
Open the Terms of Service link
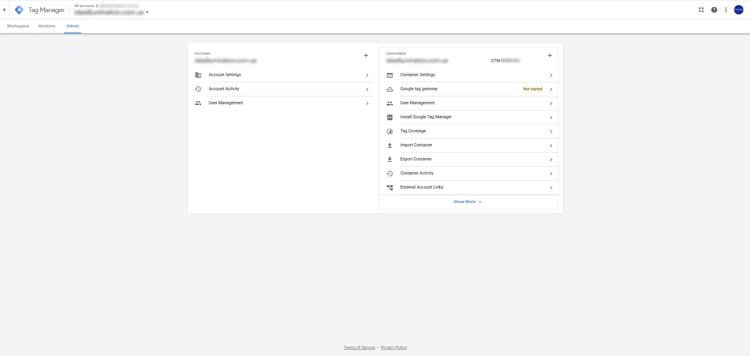(x=359, y=347)
